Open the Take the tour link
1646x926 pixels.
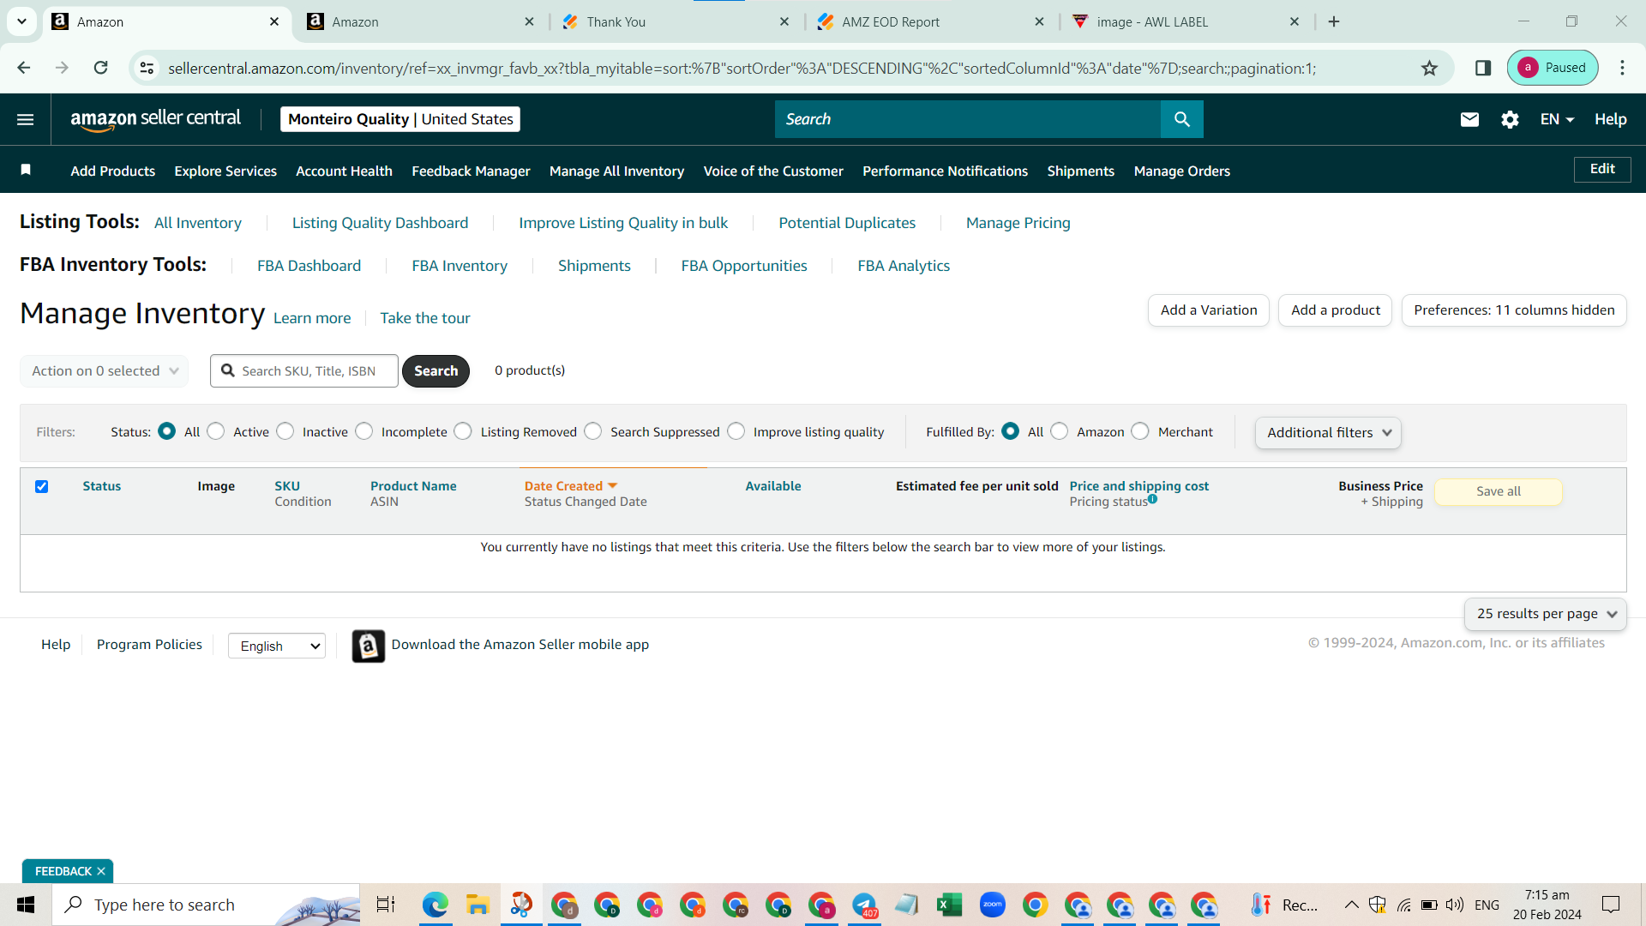tap(425, 318)
